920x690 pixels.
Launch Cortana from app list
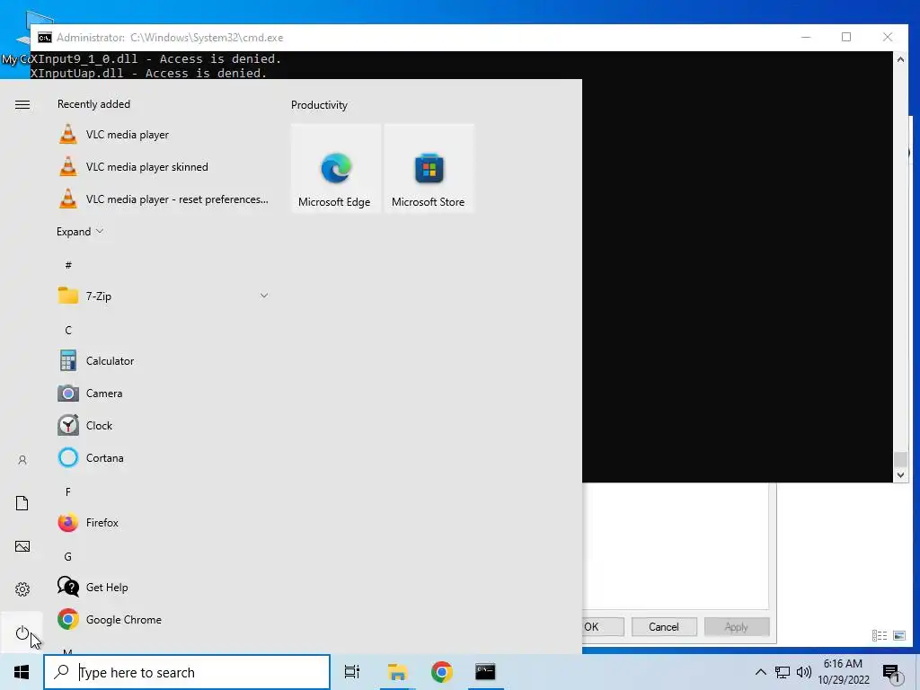164,457
